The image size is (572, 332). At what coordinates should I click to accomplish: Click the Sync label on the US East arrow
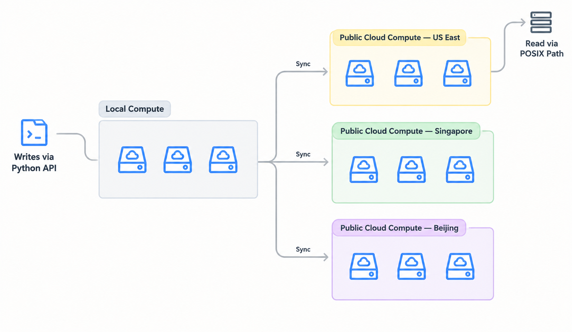303,64
